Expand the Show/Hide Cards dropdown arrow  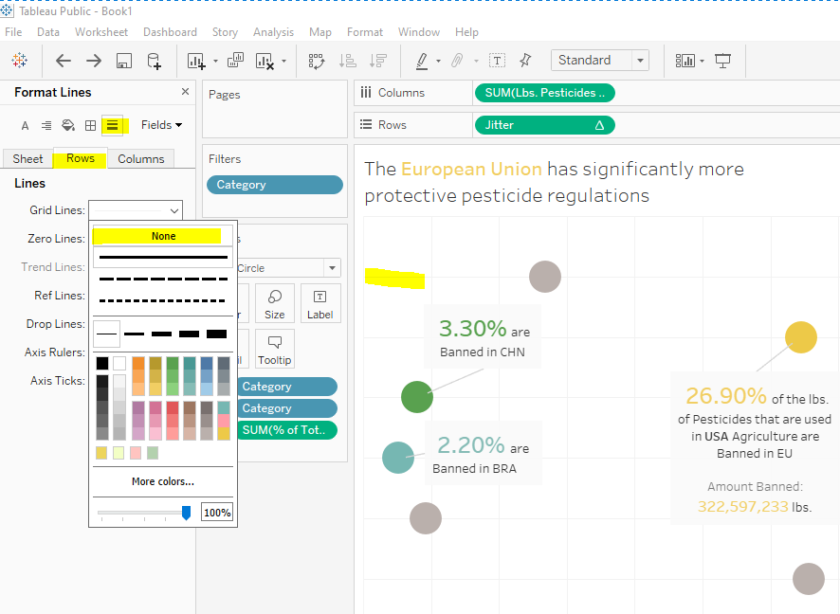pos(702,61)
